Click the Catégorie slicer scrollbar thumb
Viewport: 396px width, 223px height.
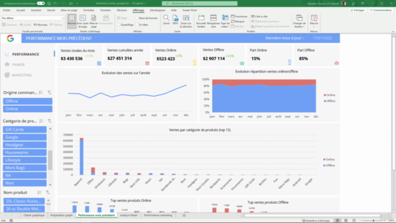50,160
